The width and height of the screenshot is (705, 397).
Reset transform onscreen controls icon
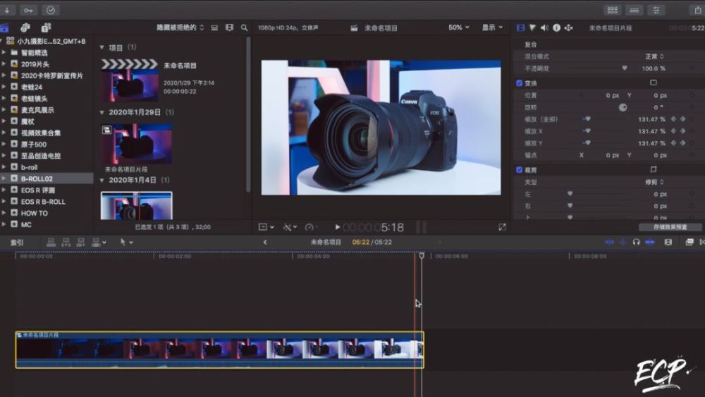pos(654,83)
